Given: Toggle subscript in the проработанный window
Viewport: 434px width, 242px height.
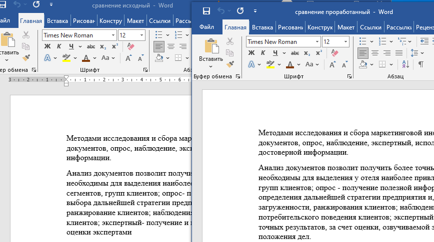Looking at the screenshot, I should point(307,53).
